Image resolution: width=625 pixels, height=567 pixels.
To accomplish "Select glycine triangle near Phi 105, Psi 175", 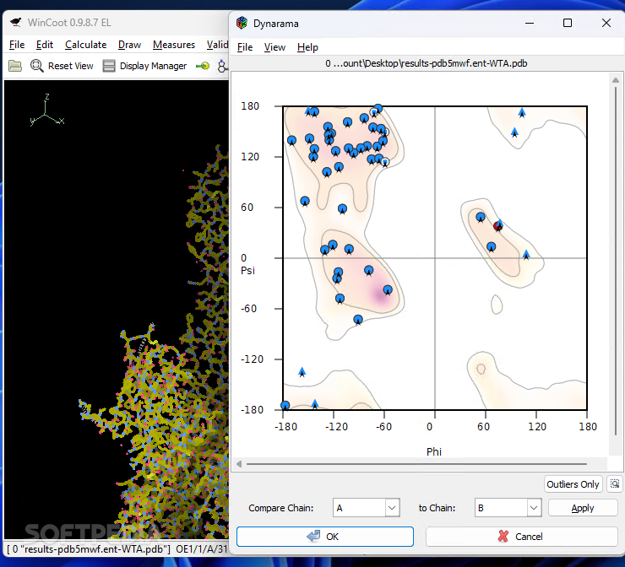I will coord(522,113).
